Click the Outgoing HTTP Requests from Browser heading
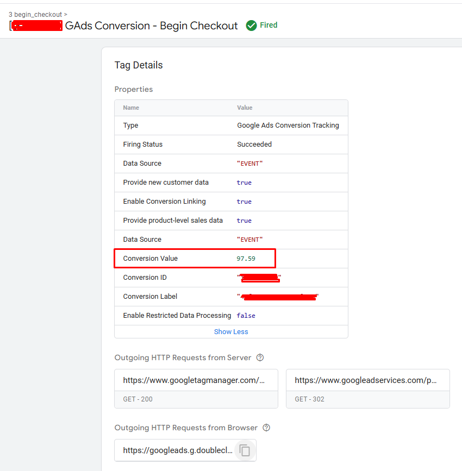 (186, 428)
